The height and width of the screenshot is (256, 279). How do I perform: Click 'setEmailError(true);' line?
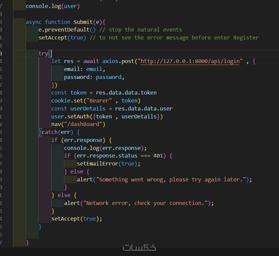click(x=108, y=164)
